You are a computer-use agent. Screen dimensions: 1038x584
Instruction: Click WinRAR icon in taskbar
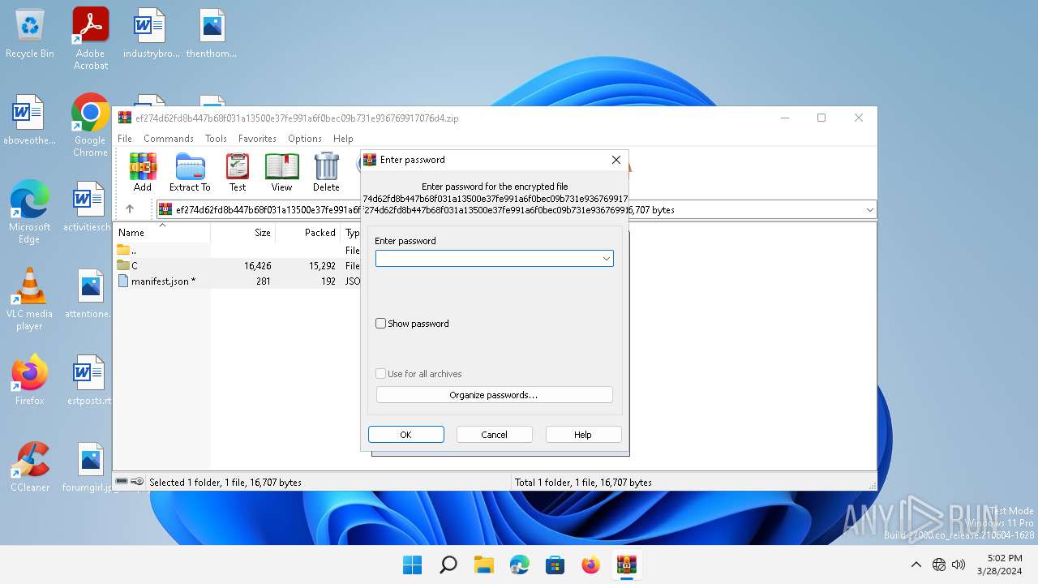[626, 565]
